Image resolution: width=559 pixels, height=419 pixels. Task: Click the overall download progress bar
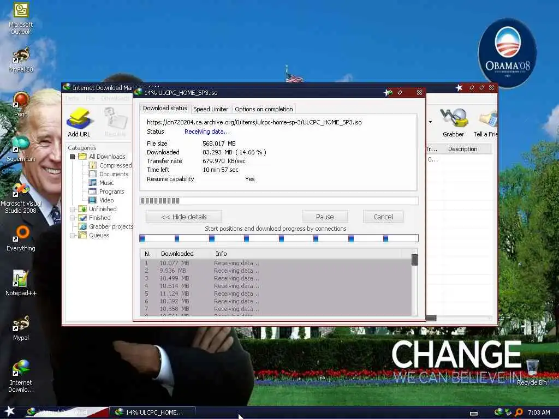click(x=279, y=201)
